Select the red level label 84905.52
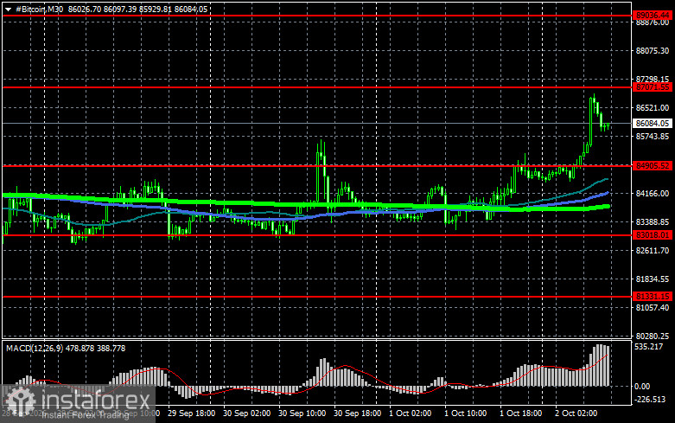Viewport: 675px width, 423px height. (x=653, y=166)
